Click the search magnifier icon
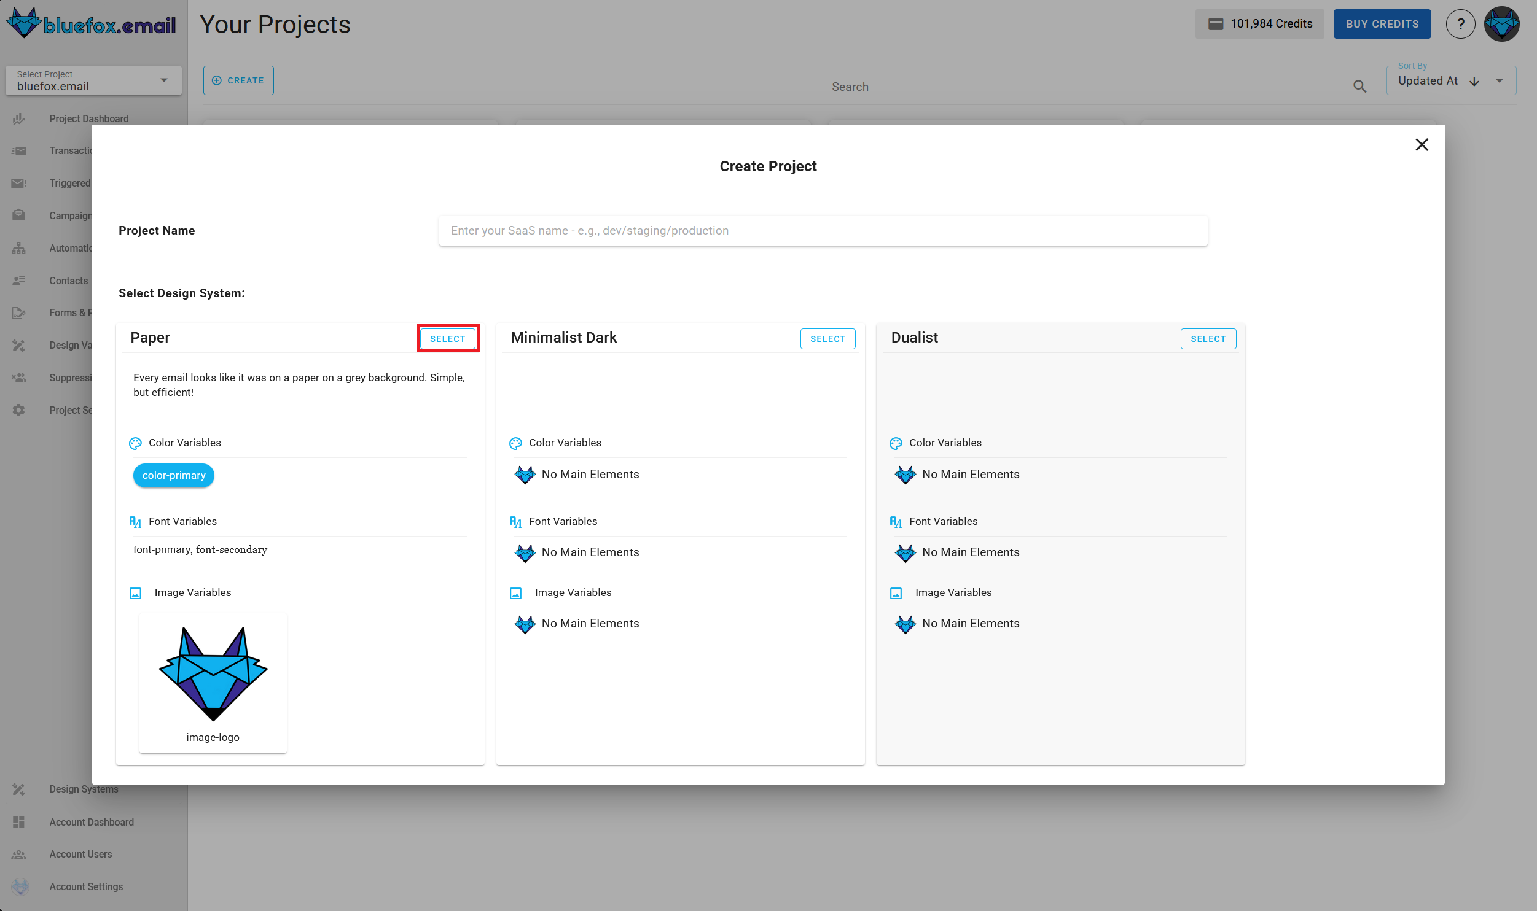Screen dimensions: 1537x911 click(x=1359, y=87)
